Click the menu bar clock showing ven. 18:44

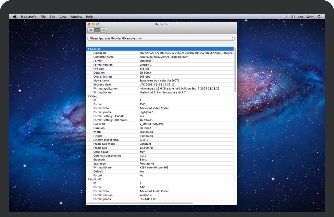pyautogui.click(x=306, y=16)
